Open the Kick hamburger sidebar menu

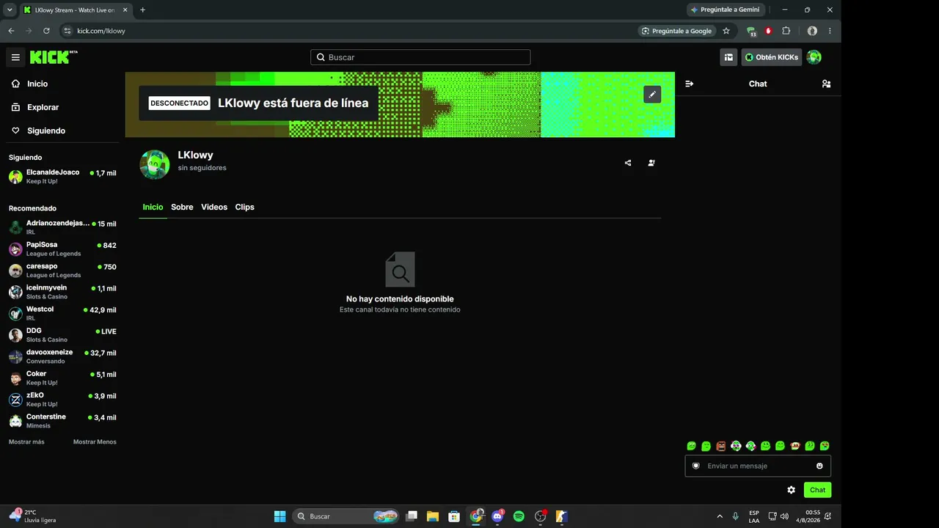(x=15, y=57)
